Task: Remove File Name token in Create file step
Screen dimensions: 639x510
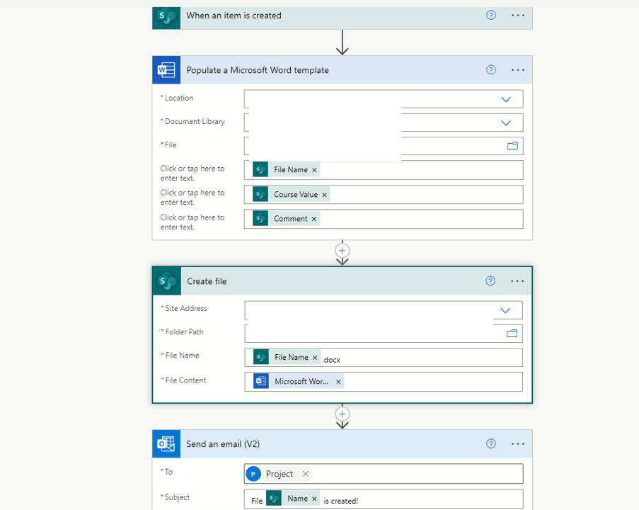Action: pos(315,358)
